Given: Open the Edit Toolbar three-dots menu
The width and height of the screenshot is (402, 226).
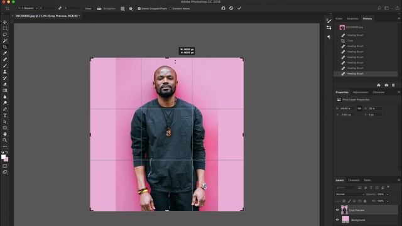Looking at the screenshot, I should (x=5, y=146).
